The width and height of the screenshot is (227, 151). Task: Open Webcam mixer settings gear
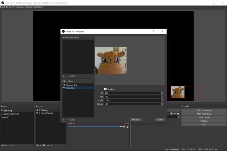[x=128, y=127]
